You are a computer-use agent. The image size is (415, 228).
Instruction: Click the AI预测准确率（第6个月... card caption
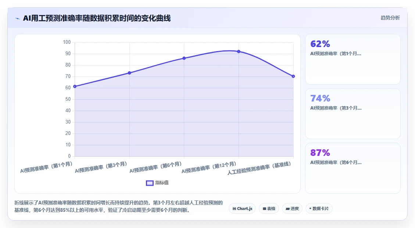tap(336, 162)
